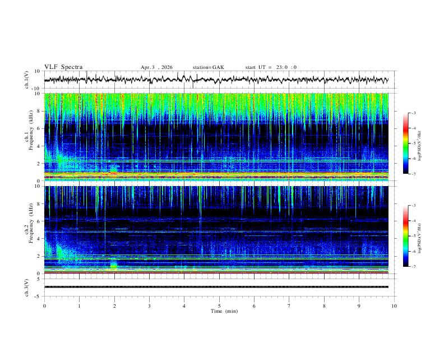The width and height of the screenshot is (444, 343).
Task: Click the ch.3 black trace band
Action: [x=216, y=287]
